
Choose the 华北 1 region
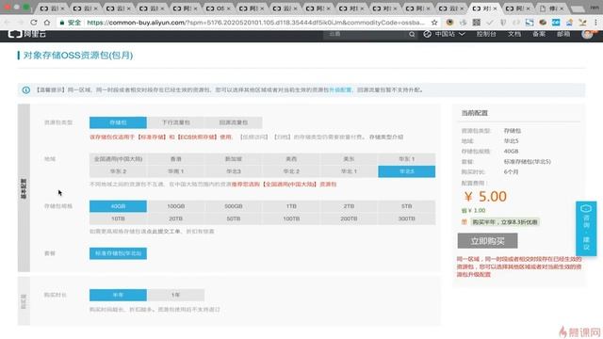pyautogui.click(x=349, y=171)
